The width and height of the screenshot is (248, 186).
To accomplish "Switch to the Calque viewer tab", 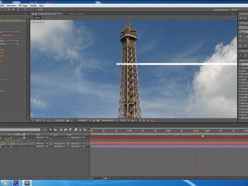I will point(76,14).
